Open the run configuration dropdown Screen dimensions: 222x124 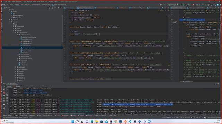click(173, 4)
